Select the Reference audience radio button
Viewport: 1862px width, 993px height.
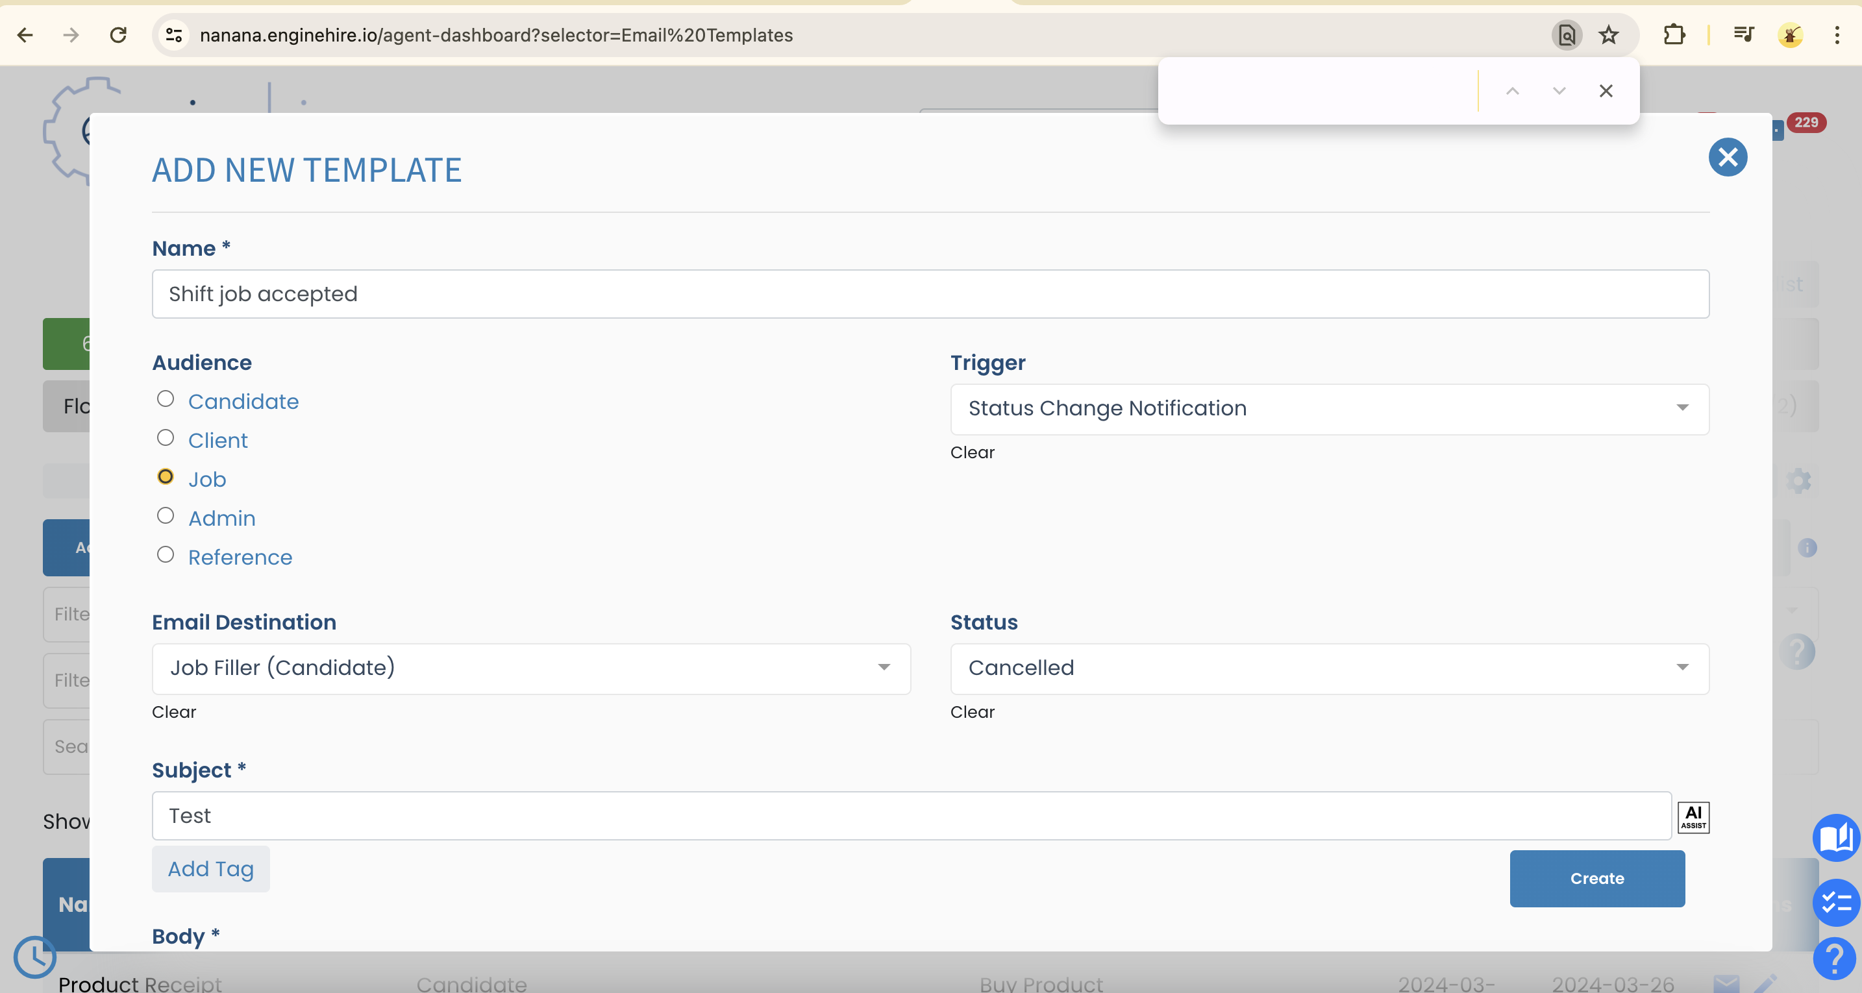click(x=166, y=554)
